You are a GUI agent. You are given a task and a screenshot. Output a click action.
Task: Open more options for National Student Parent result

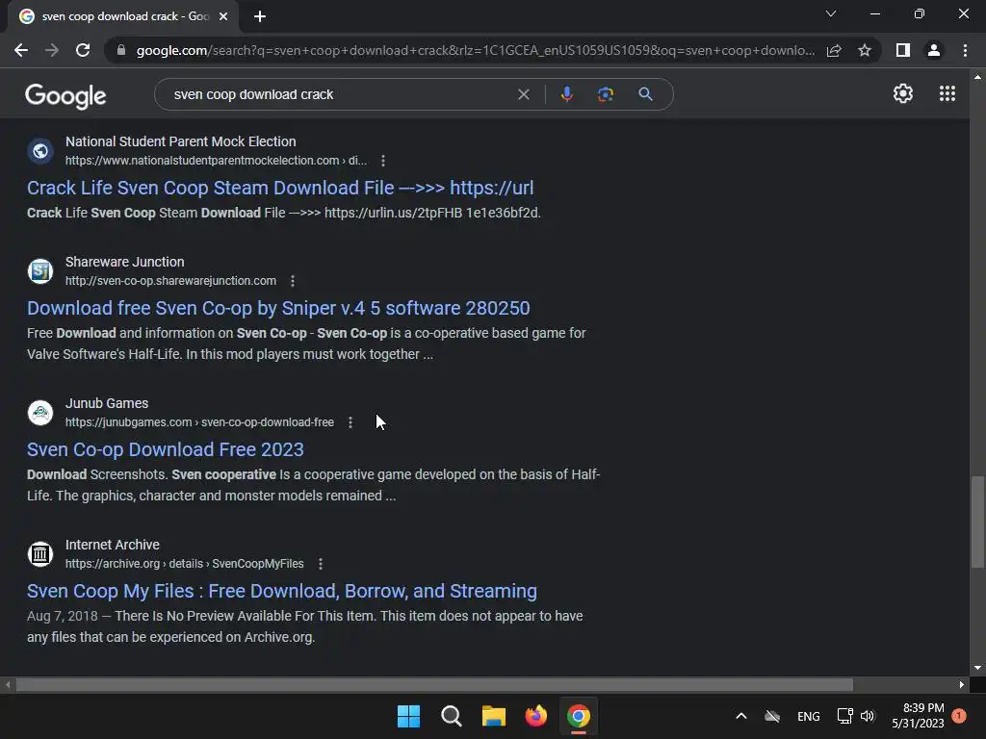click(383, 161)
